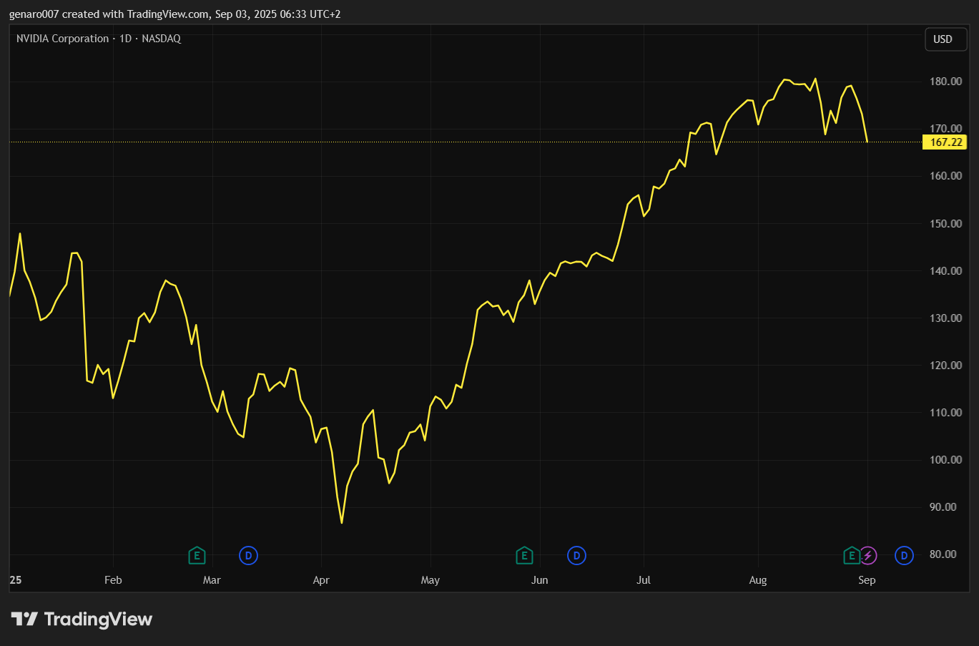
Task: Click the 1D interval in the chart title
Action: coord(126,39)
